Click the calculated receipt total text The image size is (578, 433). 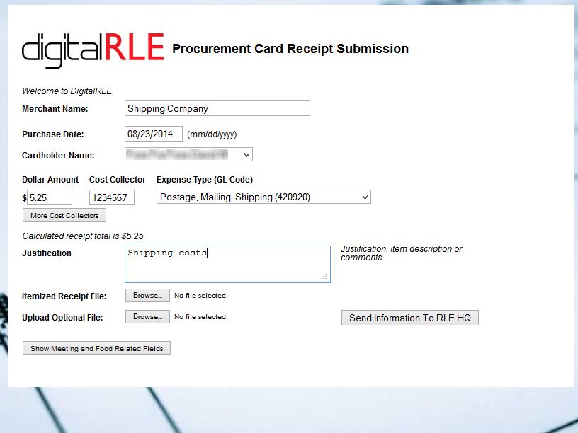click(x=83, y=236)
